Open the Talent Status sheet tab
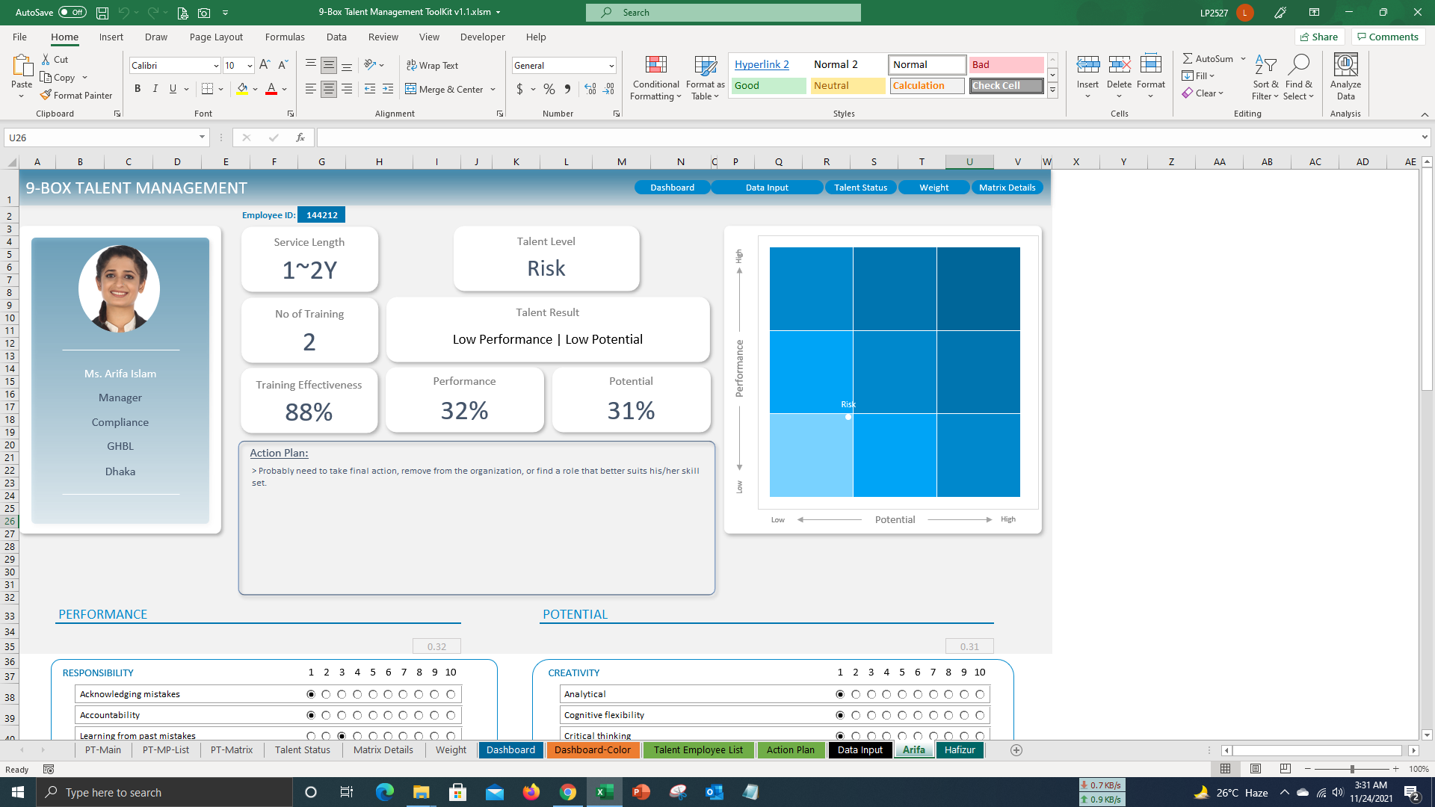Viewport: 1435px width, 807px height. point(302,749)
